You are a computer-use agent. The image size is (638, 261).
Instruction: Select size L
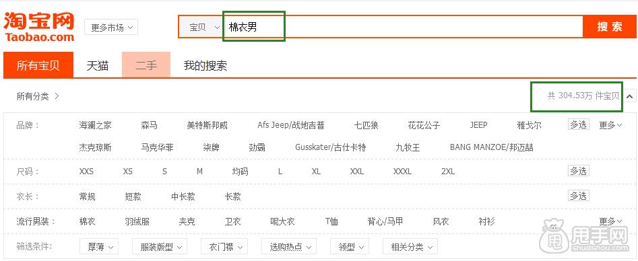click(280, 171)
